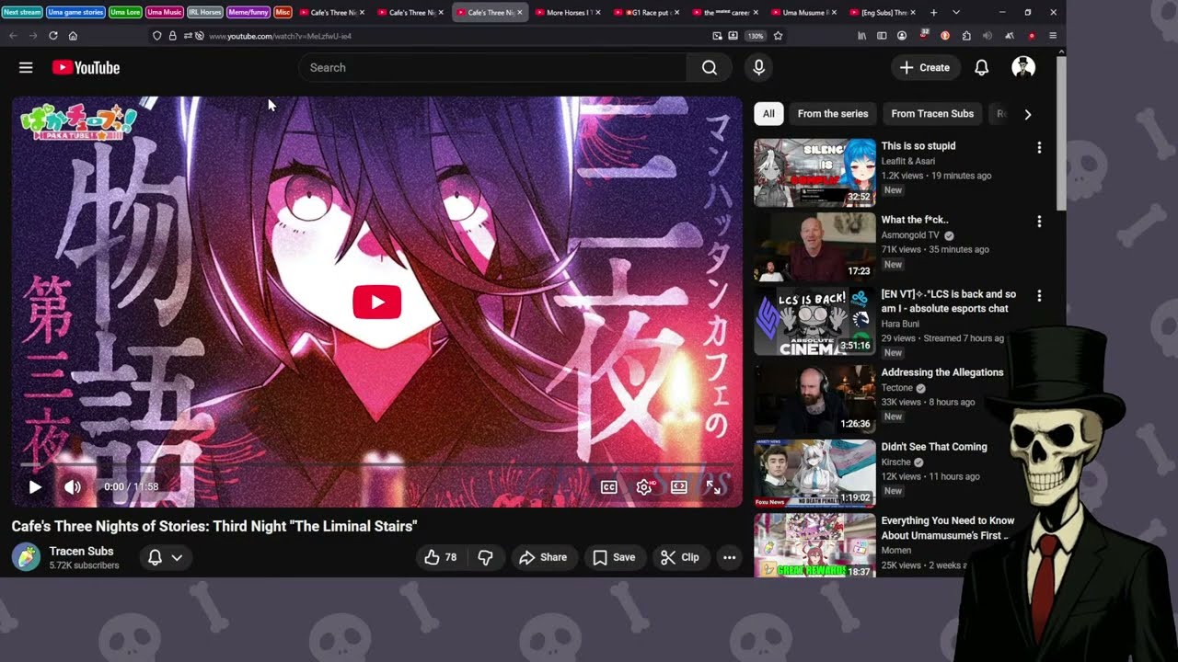Go to YouTube home via logo
1178x662 pixels.
86,67
